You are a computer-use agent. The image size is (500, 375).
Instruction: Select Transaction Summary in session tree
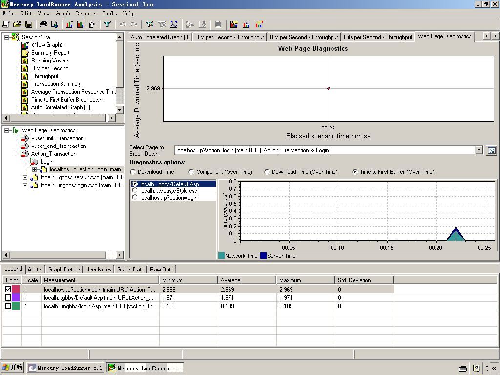(56, 84)
